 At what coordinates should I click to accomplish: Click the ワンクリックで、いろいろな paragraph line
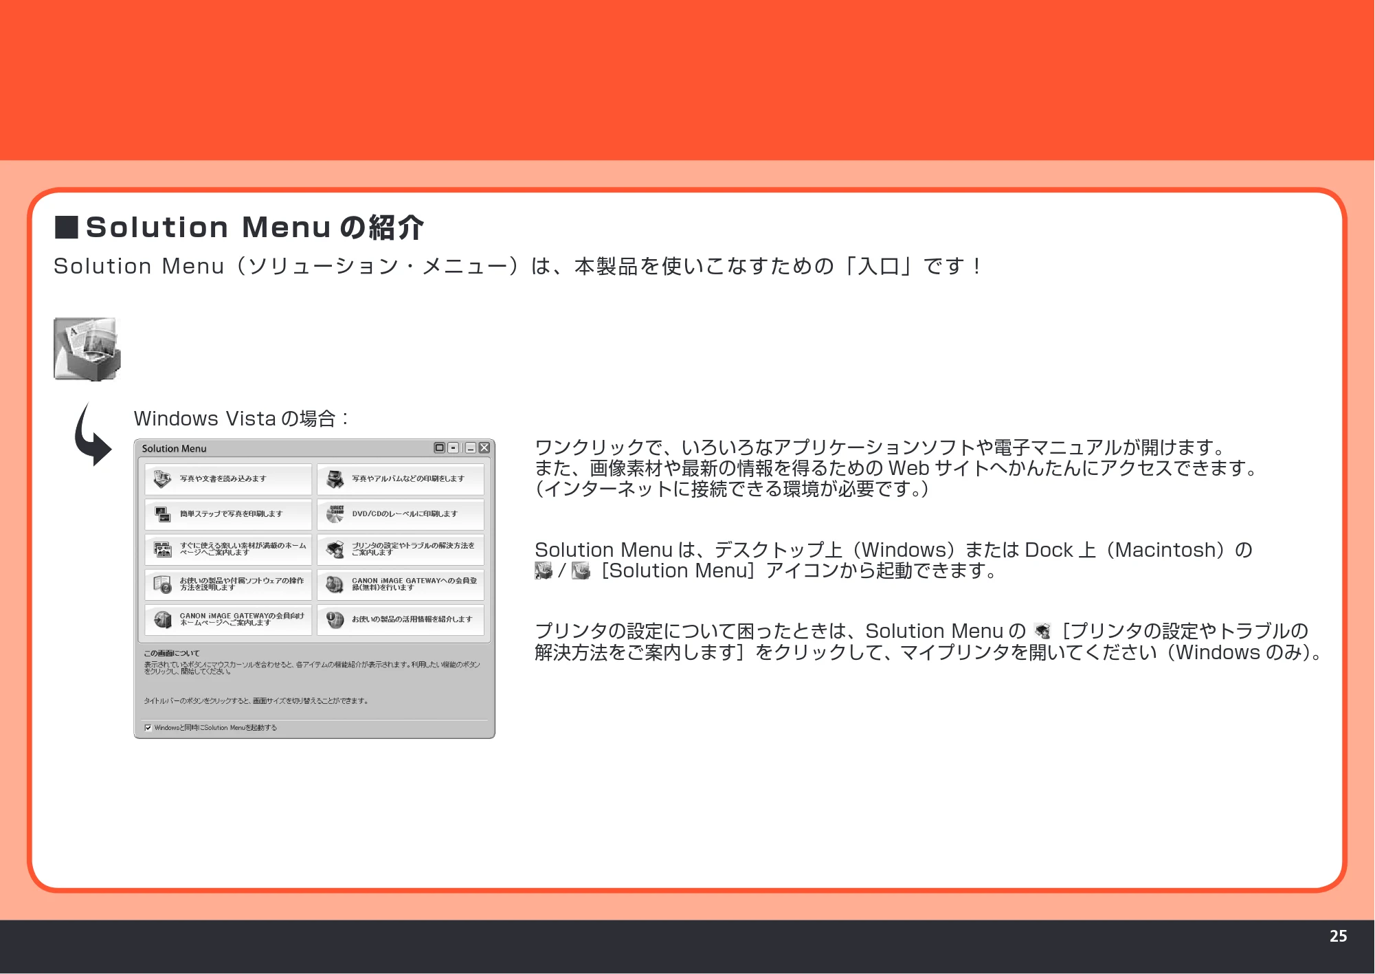coord(882,447)
